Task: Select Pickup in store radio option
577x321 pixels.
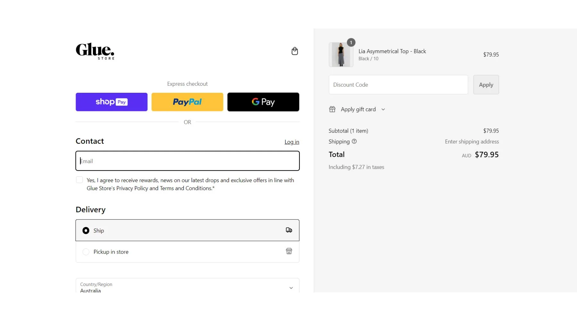Action: 86,252
